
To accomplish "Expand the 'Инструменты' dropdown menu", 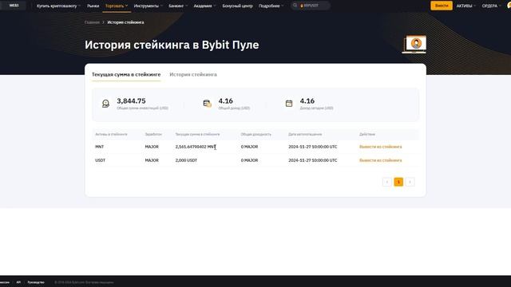I will pos(149,6).
